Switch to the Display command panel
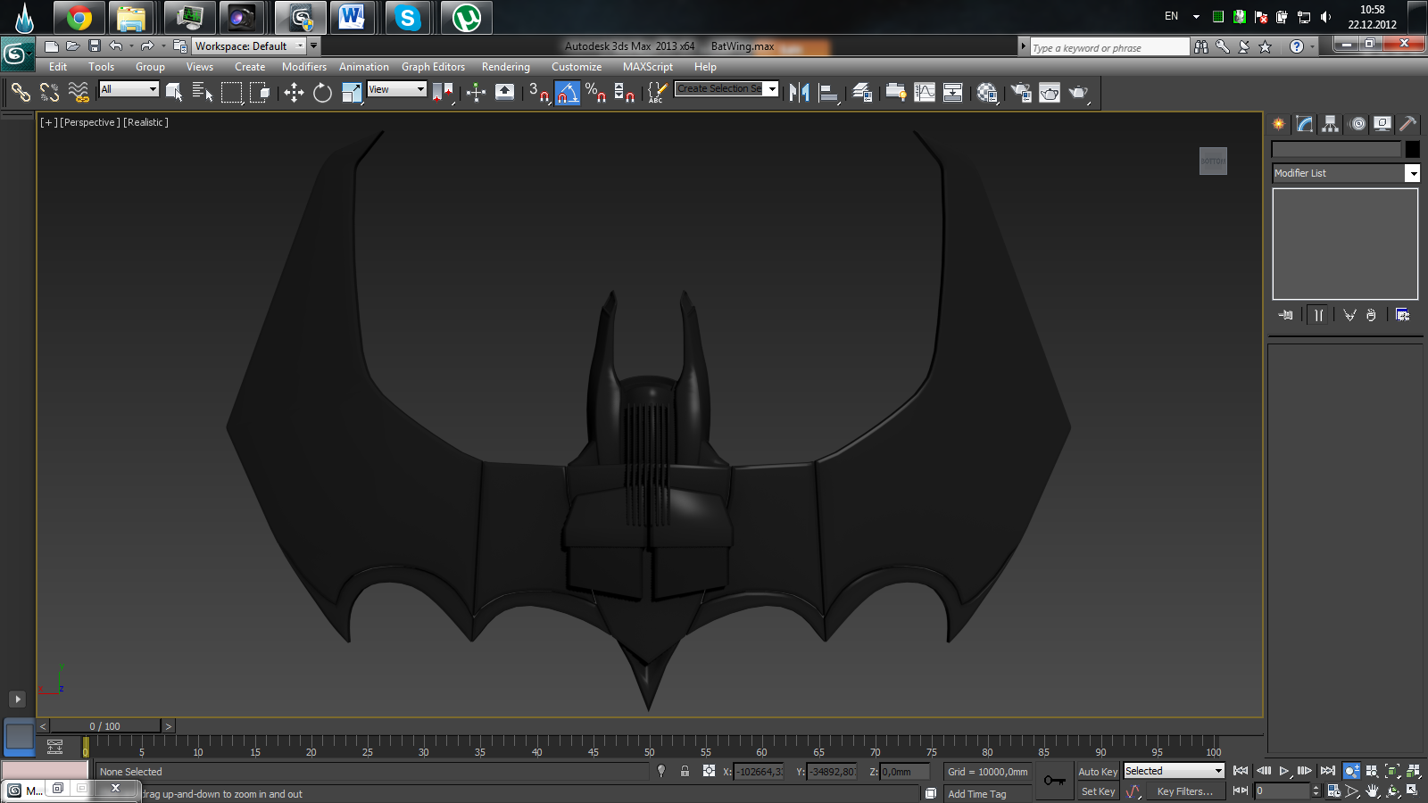The image size is (1428, 803). point(1382,124)
